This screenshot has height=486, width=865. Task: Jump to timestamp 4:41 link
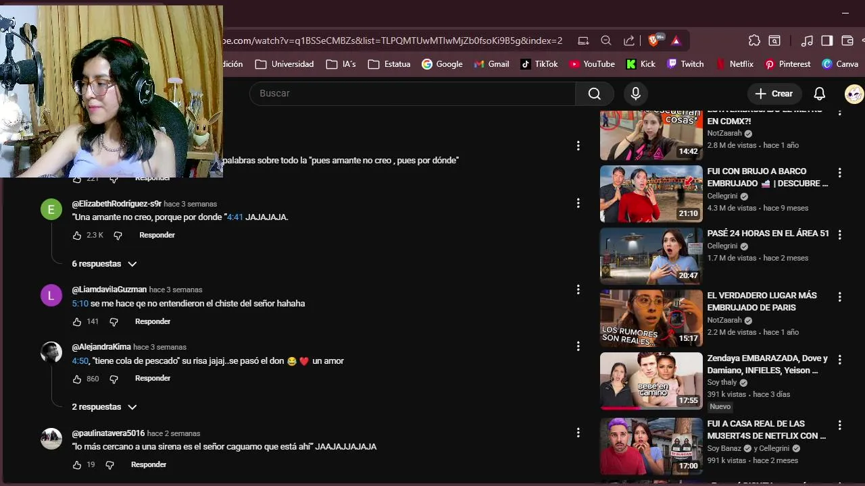pyautogui.click(x=234, y=217)
